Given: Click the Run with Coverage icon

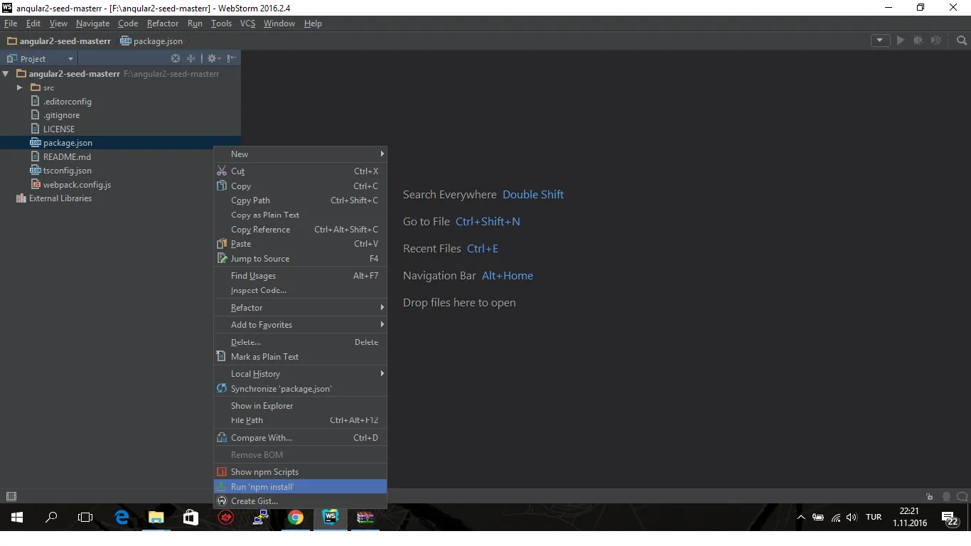Looking at the screenshot, I should [x=936, y=41].
